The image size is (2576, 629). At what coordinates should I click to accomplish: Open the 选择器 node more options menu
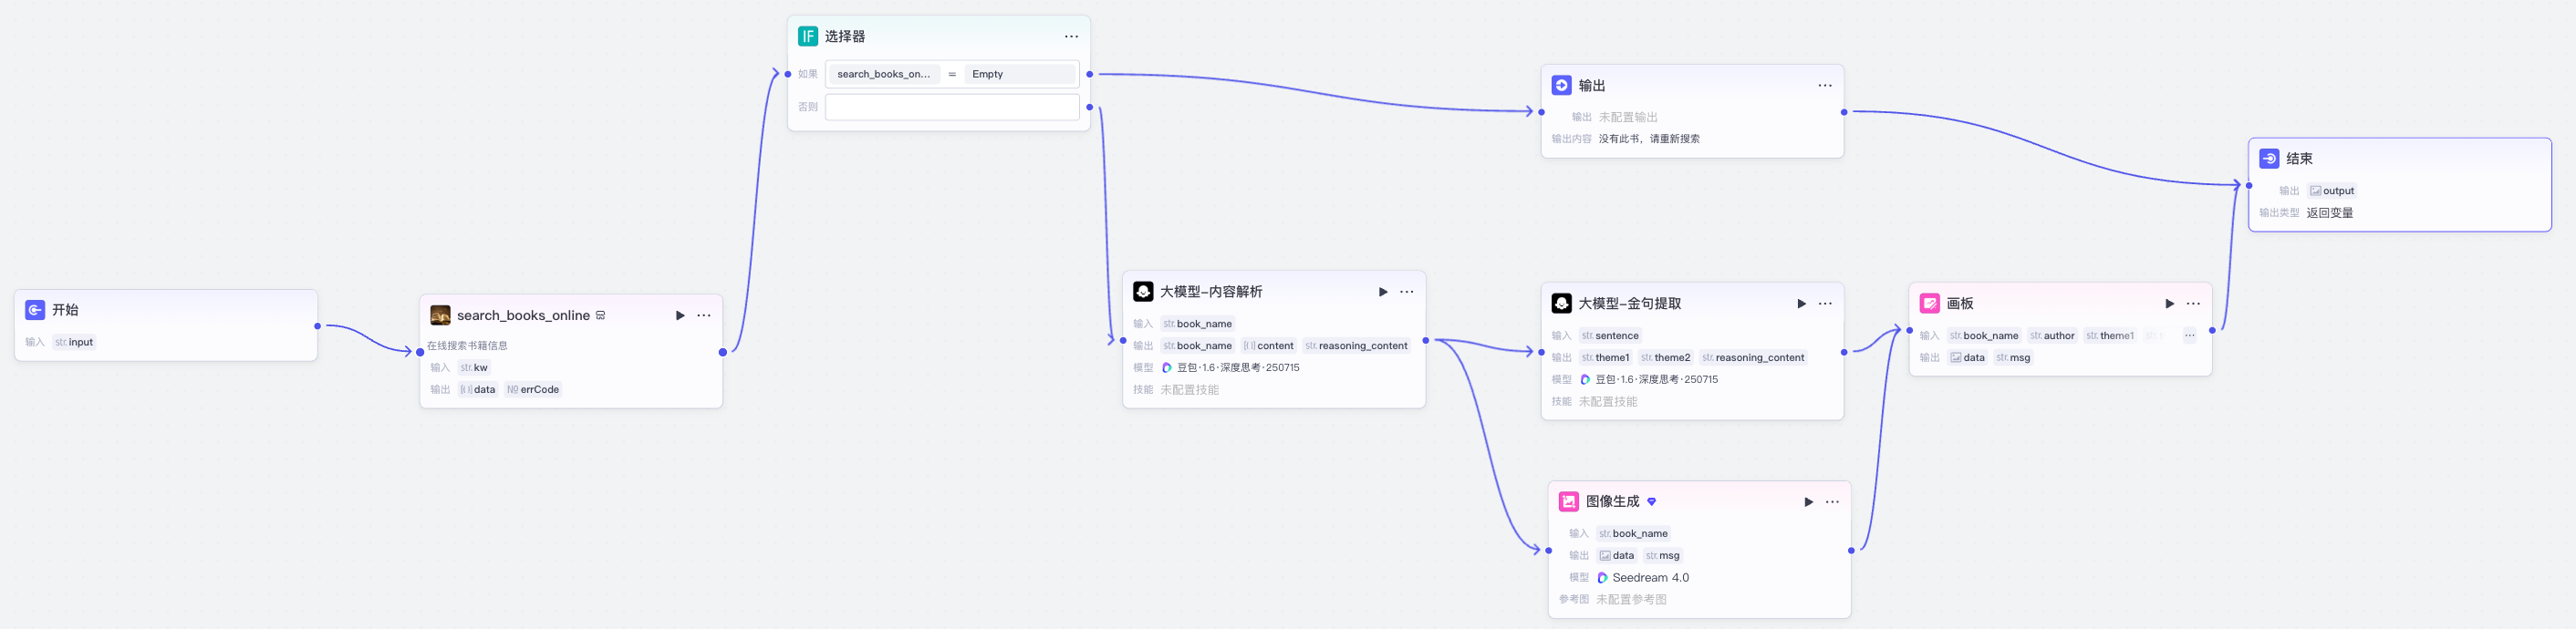coord(1071,36)
